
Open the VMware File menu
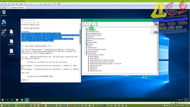click(x=2, y=4)
